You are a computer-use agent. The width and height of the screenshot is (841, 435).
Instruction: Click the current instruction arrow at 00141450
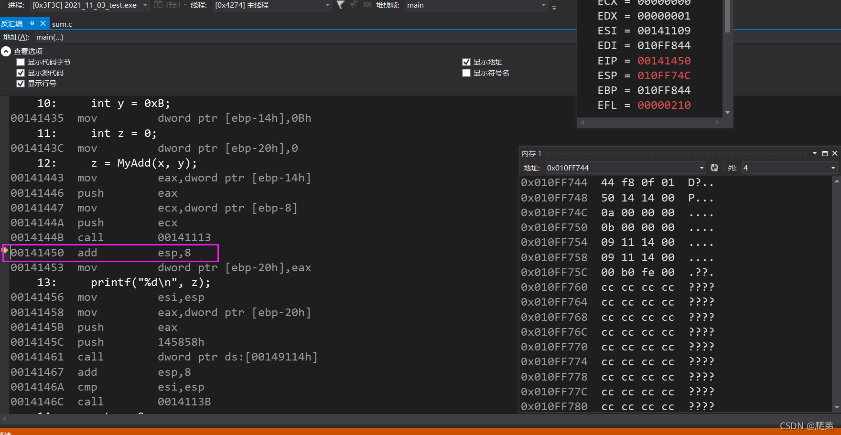[5, 250]
